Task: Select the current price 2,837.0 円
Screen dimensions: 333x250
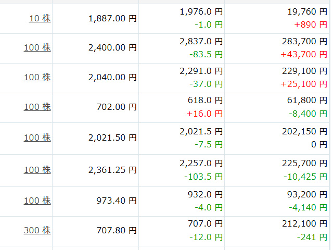Action: coord(201,41)
